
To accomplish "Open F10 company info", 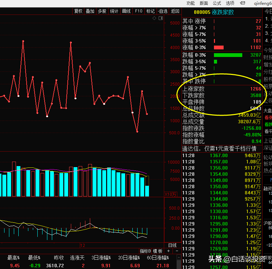I will [139, 11].
